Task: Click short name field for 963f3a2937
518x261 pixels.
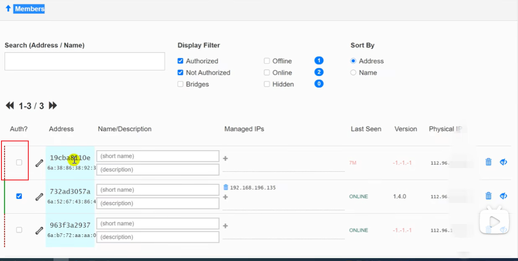Action: click(x=158, y=223)
